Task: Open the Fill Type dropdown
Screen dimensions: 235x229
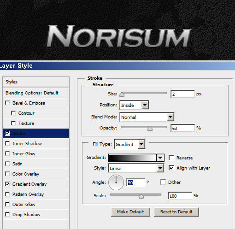Action: click(x=129, y=144)
